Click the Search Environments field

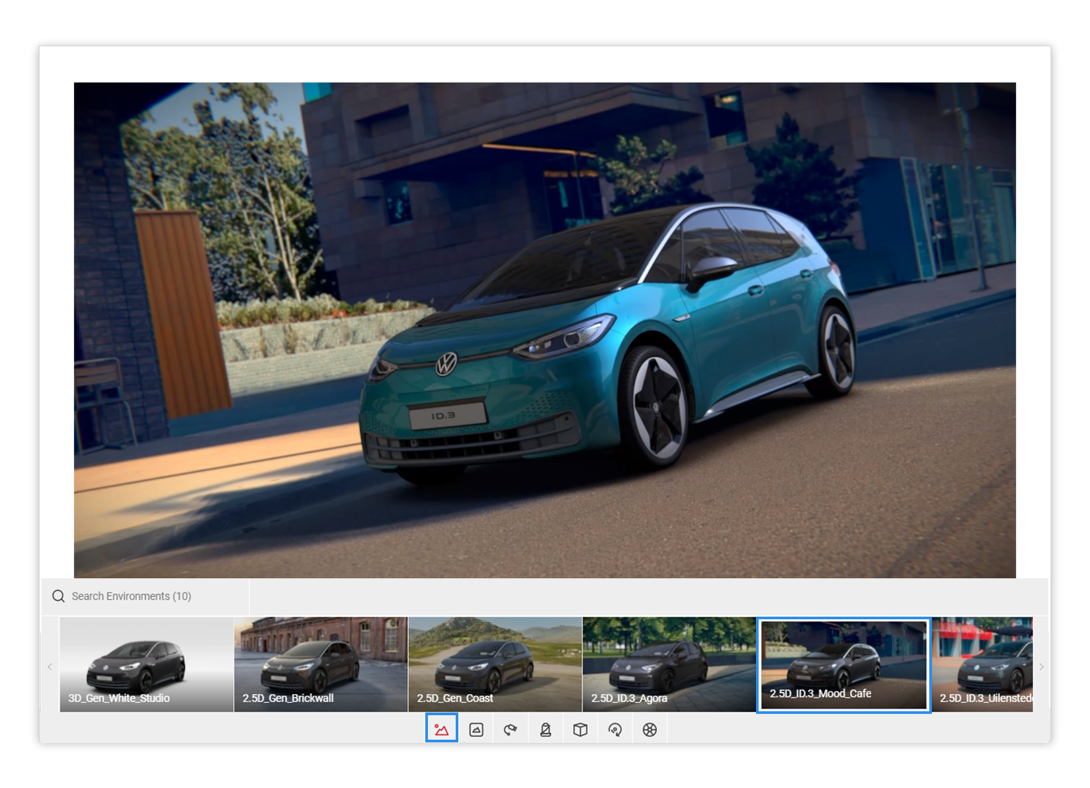pos(146,596)
